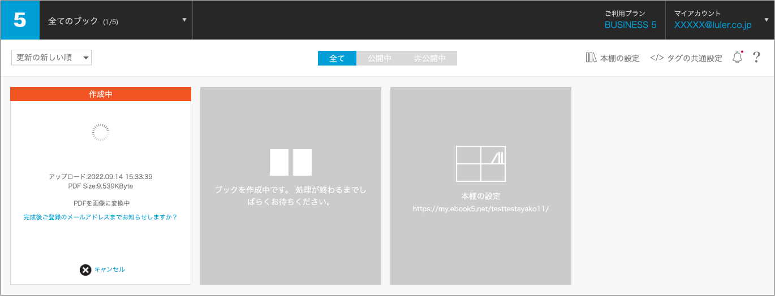
Task: Click the XXXXX@luler.co.jp account email
Action: click(x=713, y=25)
